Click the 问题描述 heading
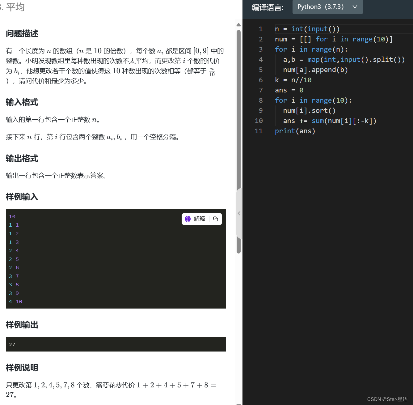The height and width of the screenshot is (405, 413). coord(22,33)
